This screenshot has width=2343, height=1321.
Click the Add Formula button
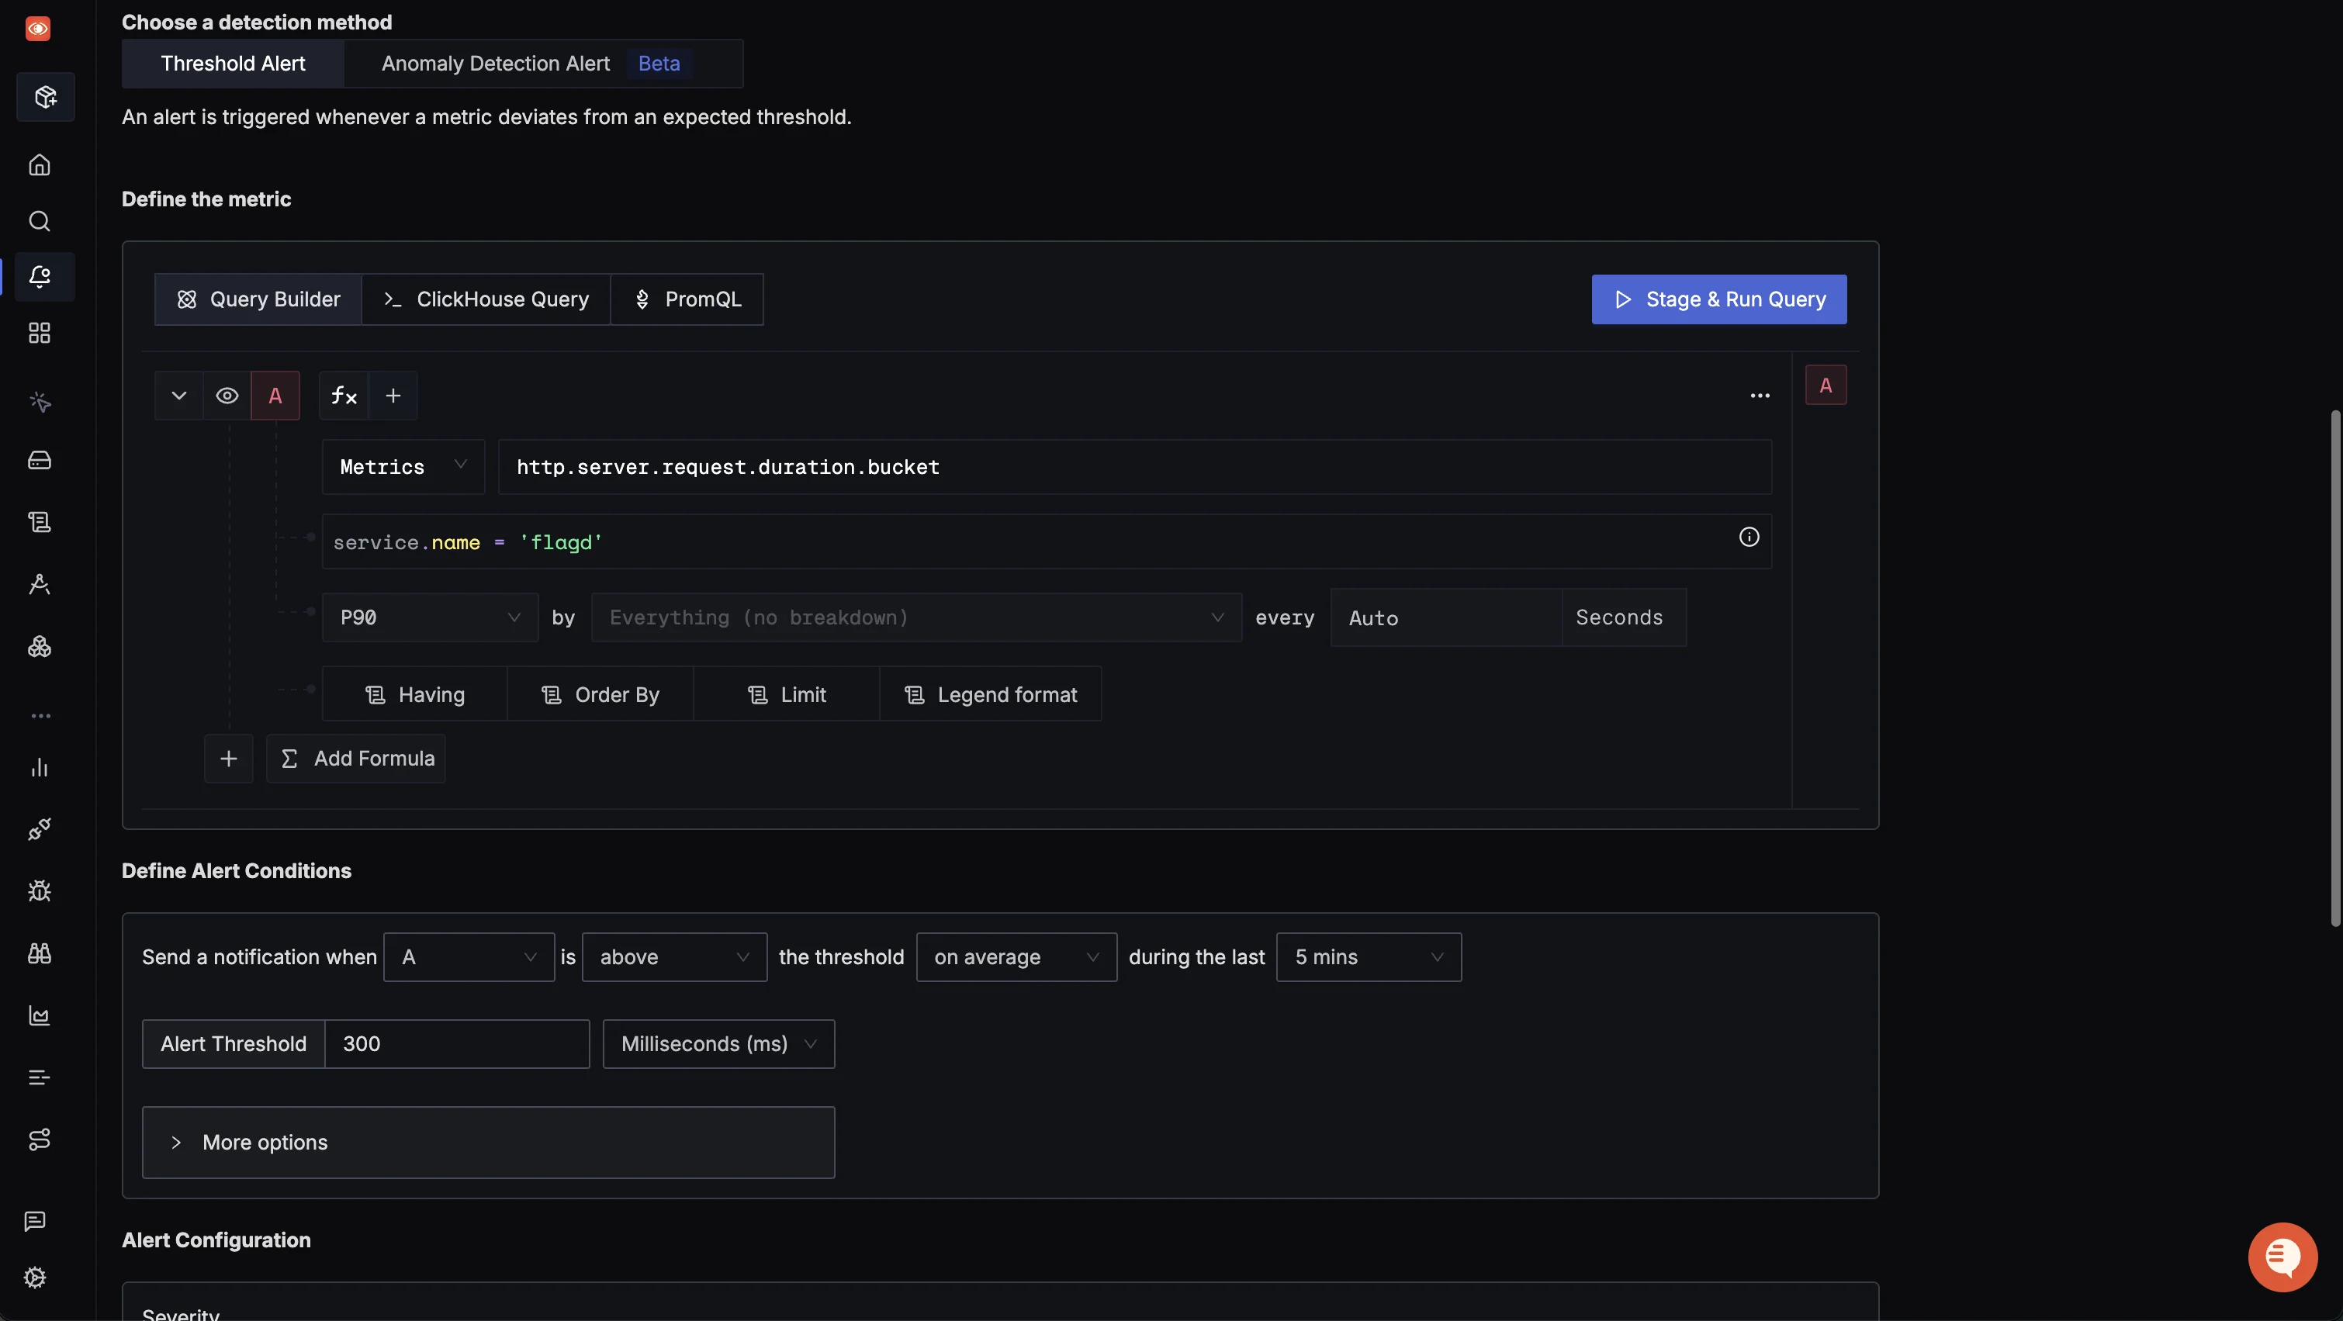355,757
